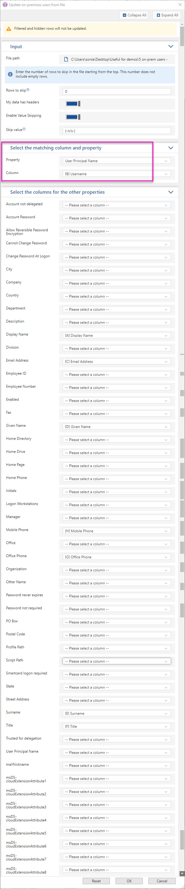Click the Rows to skip input field
The height and width of the screenshot is (889, 185).
[116, 92]
